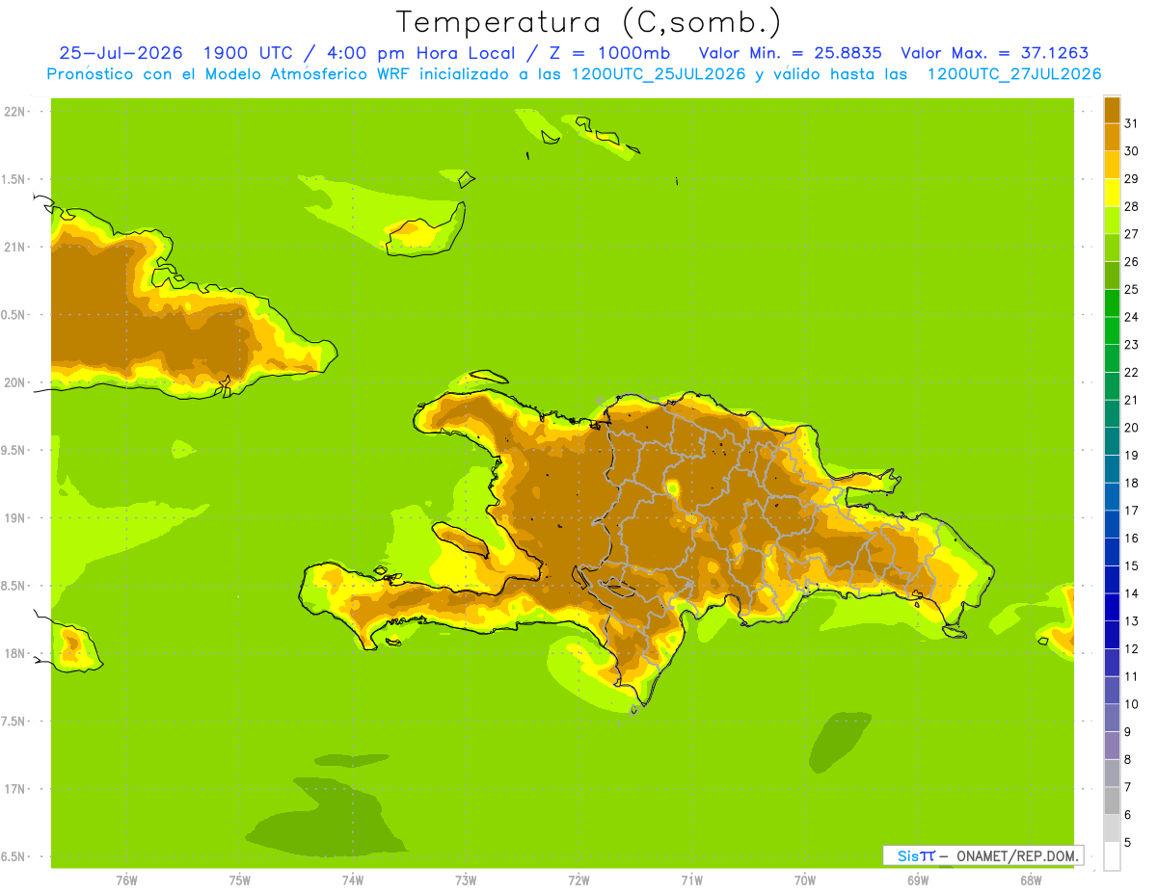Select the light green swatch between 26 and 27
This screenshot has height=893, width=1157.
1112,248
